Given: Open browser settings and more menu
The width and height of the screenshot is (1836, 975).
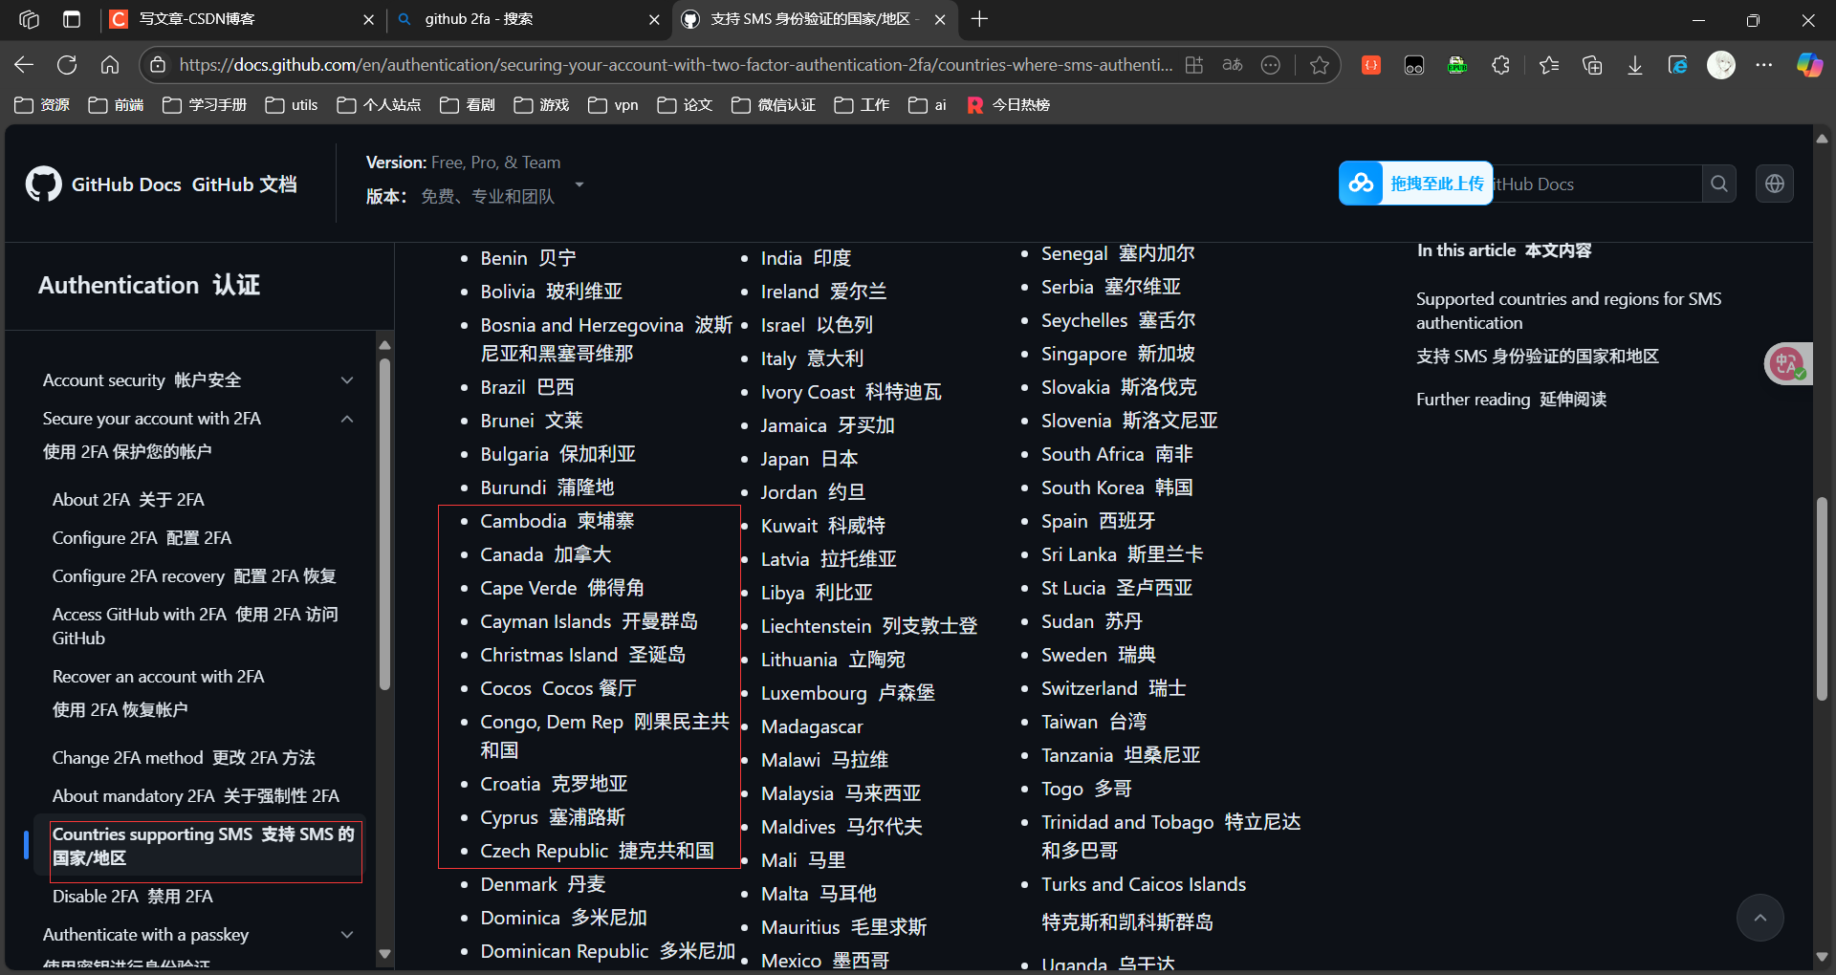Looking at the screenshot, I should 1764,65.
